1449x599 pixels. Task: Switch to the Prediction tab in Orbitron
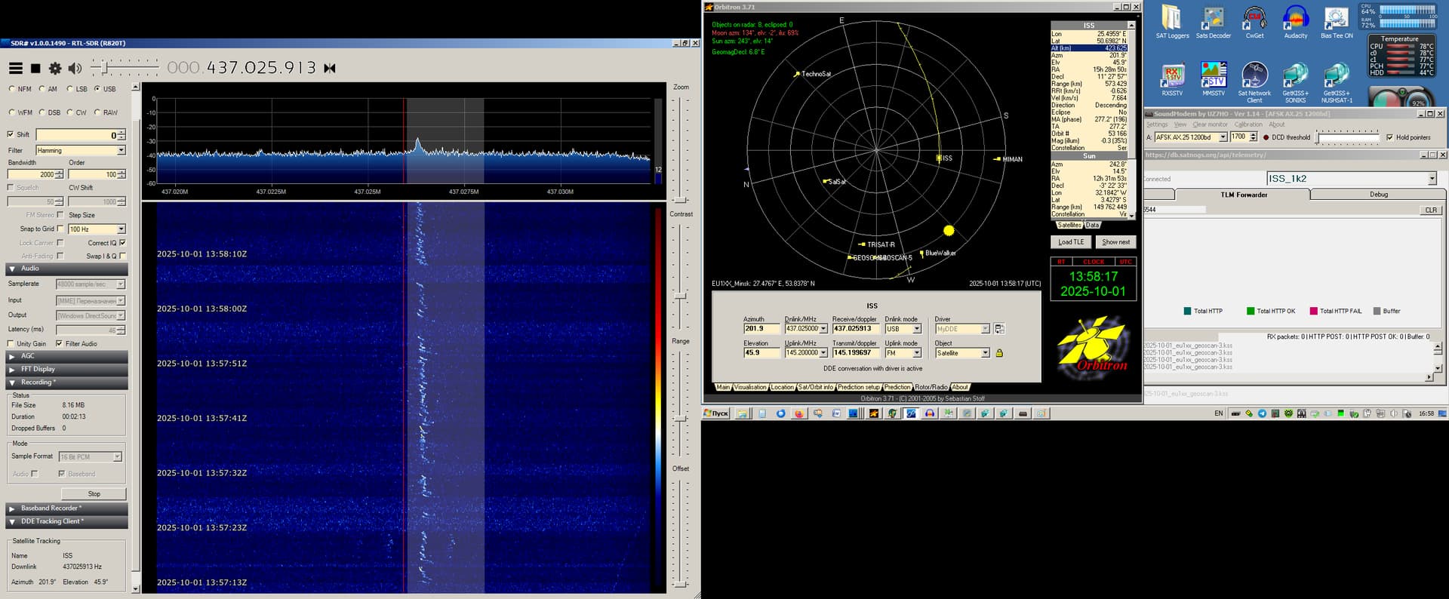[897, 387]
